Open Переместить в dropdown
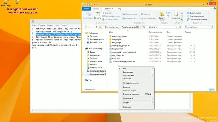 130,14
